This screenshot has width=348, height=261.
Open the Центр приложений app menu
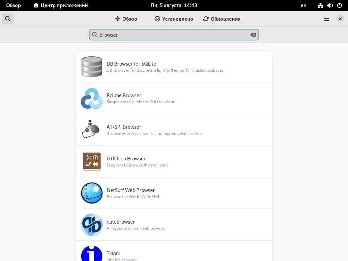(60, 5)
